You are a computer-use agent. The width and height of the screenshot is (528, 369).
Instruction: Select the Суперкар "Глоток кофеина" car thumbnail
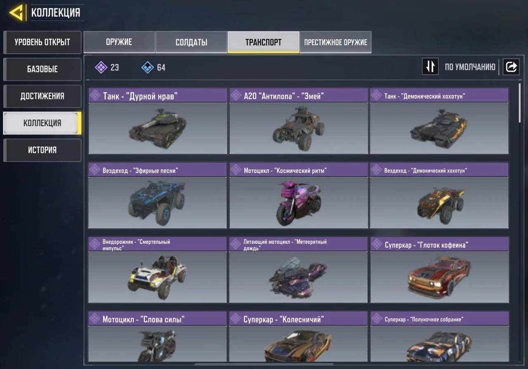pos(439,277)
